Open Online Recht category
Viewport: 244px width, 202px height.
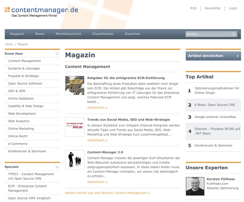[18, 136]
